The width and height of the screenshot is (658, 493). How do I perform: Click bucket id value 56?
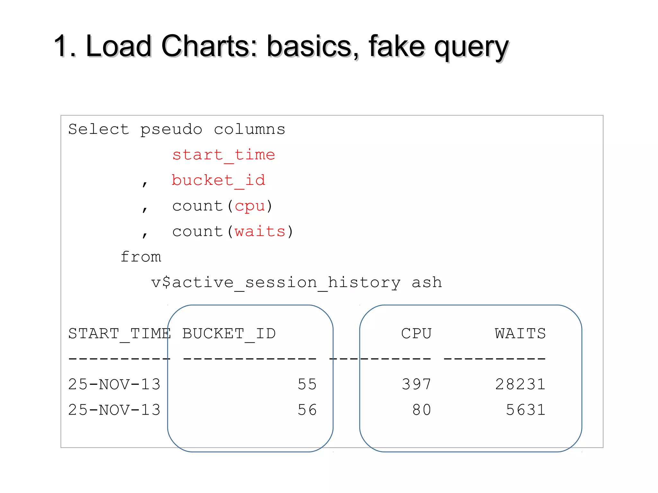click(307, 410)
